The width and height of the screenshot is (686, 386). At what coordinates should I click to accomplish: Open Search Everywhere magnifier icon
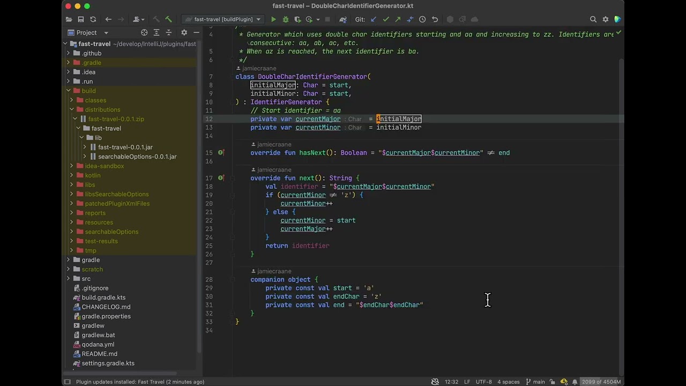point(593,19)
